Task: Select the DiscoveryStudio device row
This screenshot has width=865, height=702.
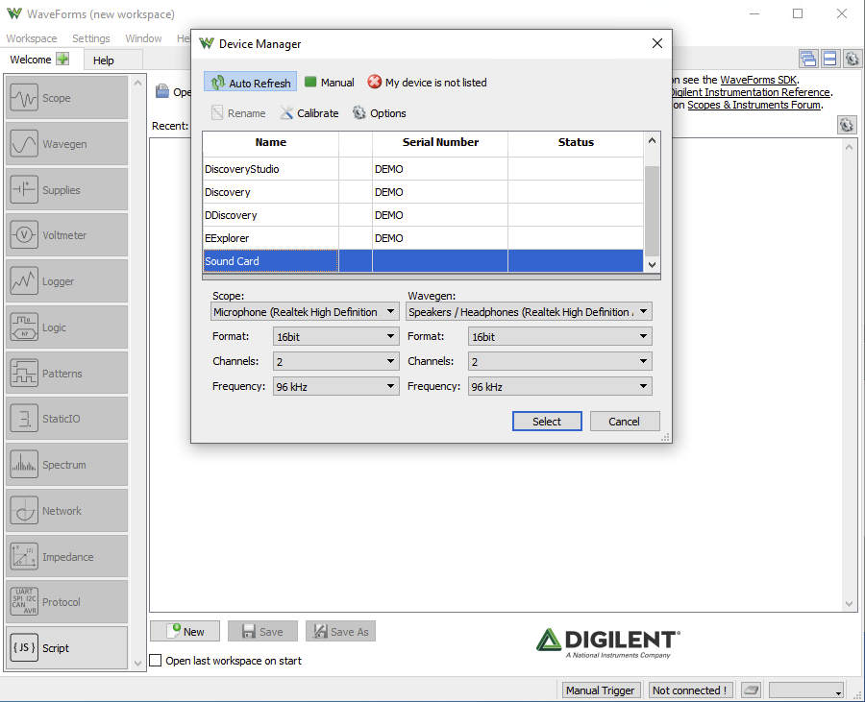Action: (x=270, y=169)
